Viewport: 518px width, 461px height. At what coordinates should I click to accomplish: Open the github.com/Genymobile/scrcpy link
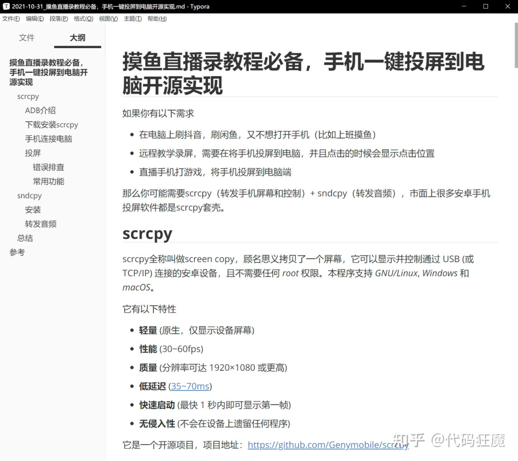click(328, 445)
